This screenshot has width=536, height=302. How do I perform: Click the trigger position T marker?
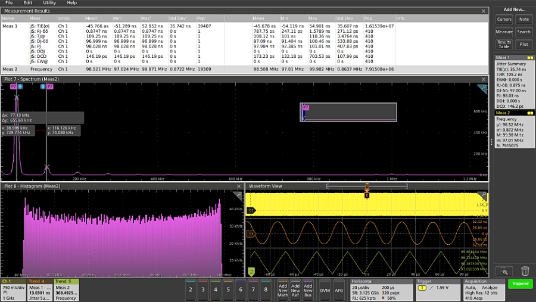(367, 194)
